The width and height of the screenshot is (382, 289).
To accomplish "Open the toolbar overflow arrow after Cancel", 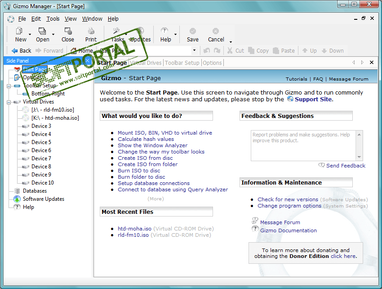I will click(231, 42).
